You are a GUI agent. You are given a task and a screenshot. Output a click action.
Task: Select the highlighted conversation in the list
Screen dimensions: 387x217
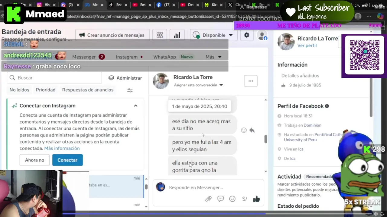[x=116, y=186]
